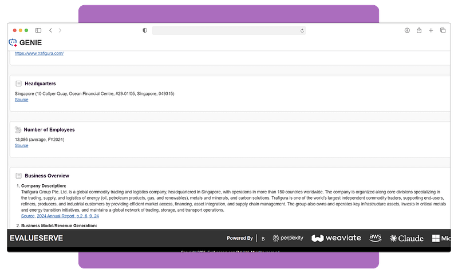Click the Weaviate logo in footer
458x273 pixels.
(x=336, y=238)
